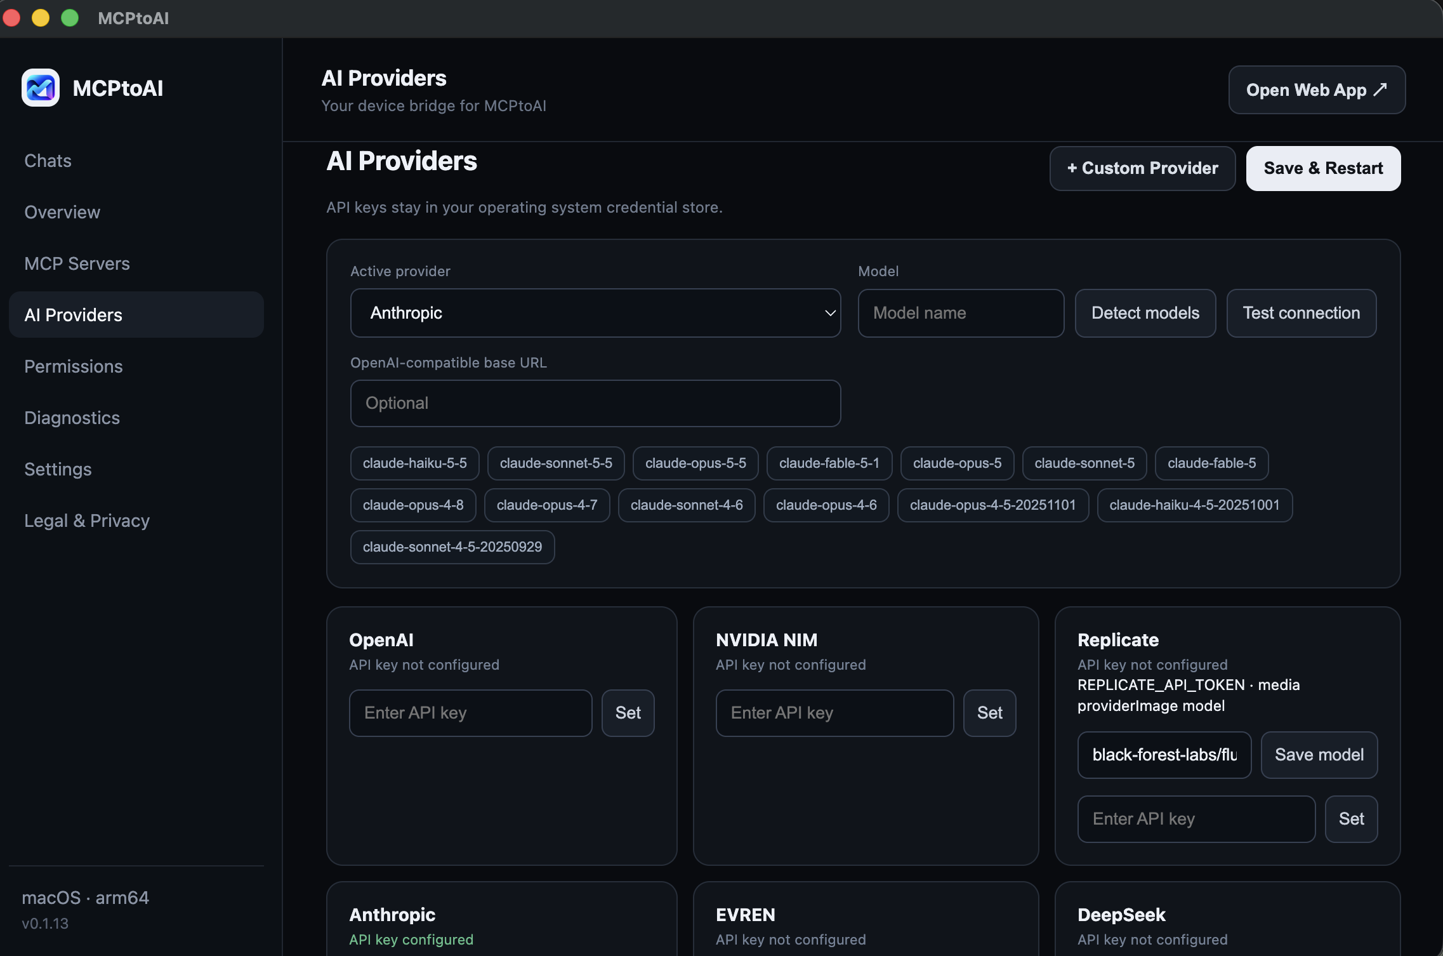
Task: Click Set button in NVIDIA NIM card
Action: pos(989,713)
